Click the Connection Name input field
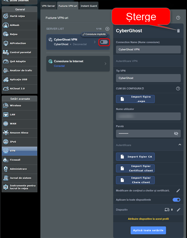This screenshot has width=187, height=238. pos(148,50)
